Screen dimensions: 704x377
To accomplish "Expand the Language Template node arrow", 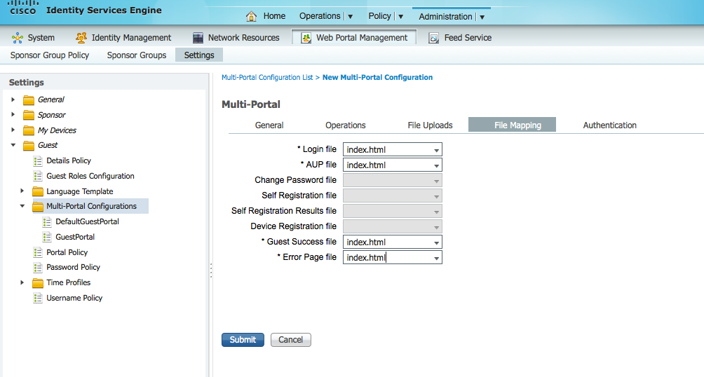I will (x=22, y=191).
